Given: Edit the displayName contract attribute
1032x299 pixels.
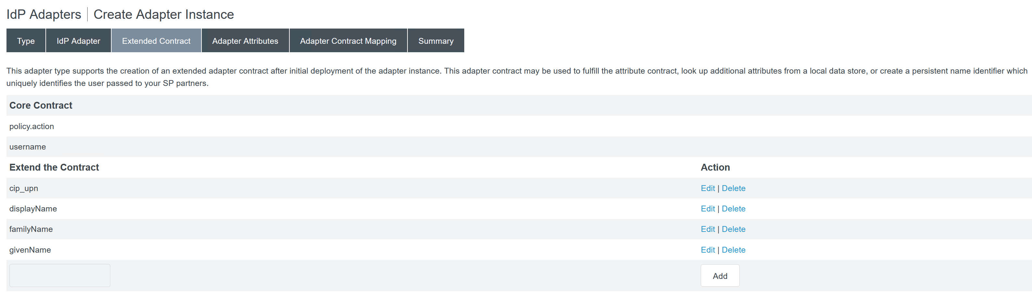Looking at the screenshot, I should pyautogui.click(x=708, y=209).
